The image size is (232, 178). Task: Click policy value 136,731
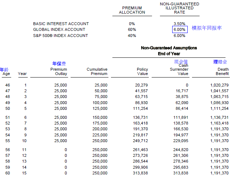coord(140,117)
